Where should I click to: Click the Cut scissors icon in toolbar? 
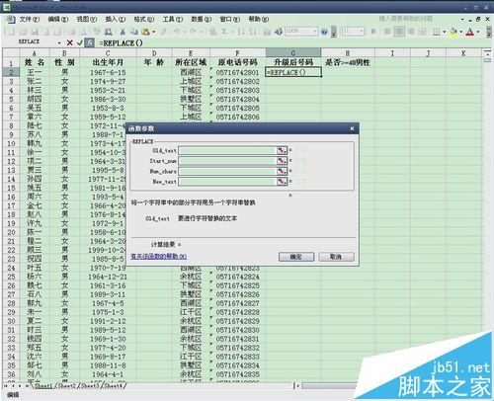pyautogui.click(x=123, y=32)
